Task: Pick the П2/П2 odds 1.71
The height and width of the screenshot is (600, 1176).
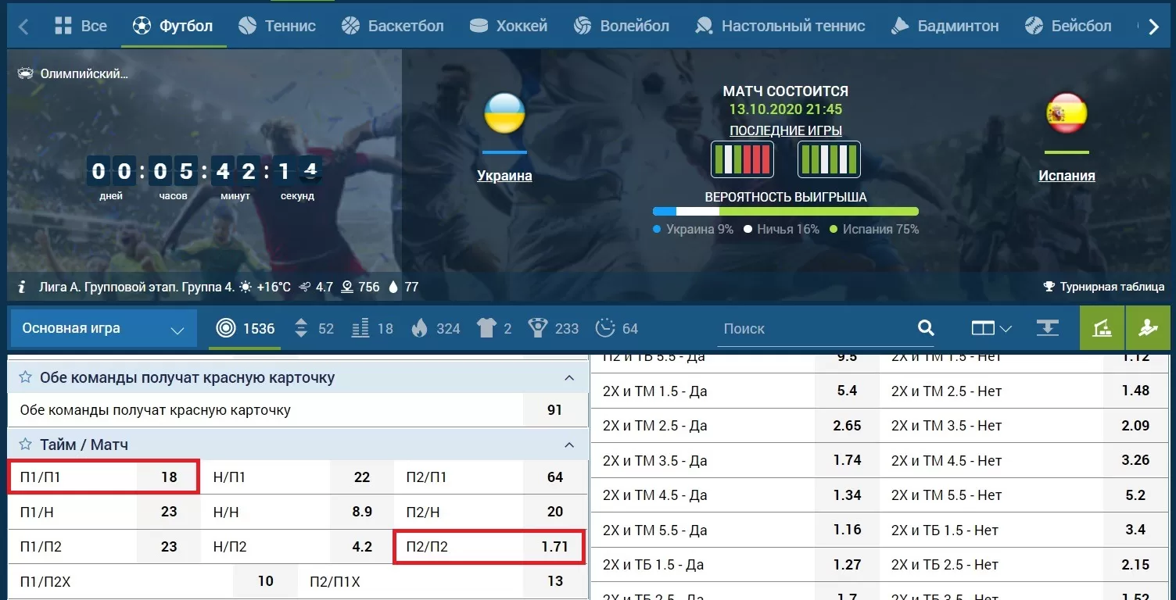Action: (554, 547)
